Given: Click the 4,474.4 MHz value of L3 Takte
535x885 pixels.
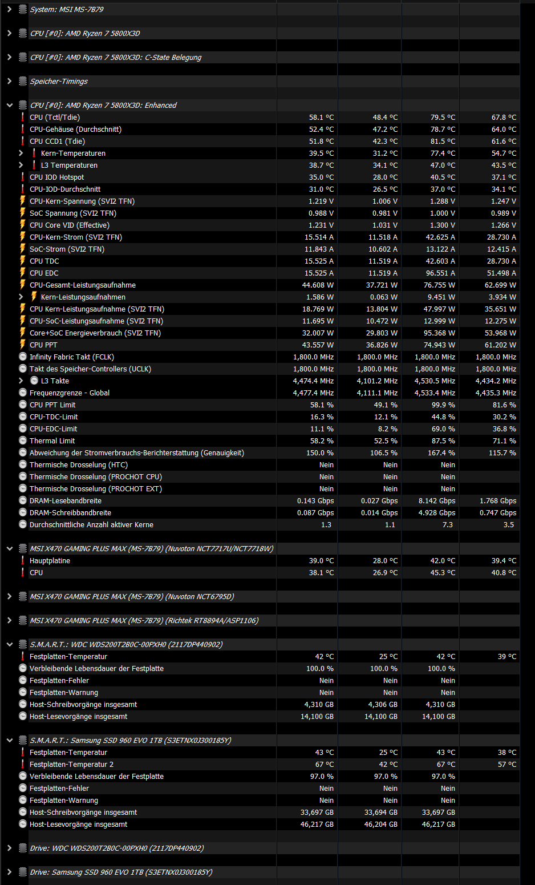Looking at the screenshot, I should tap(313, 381).
